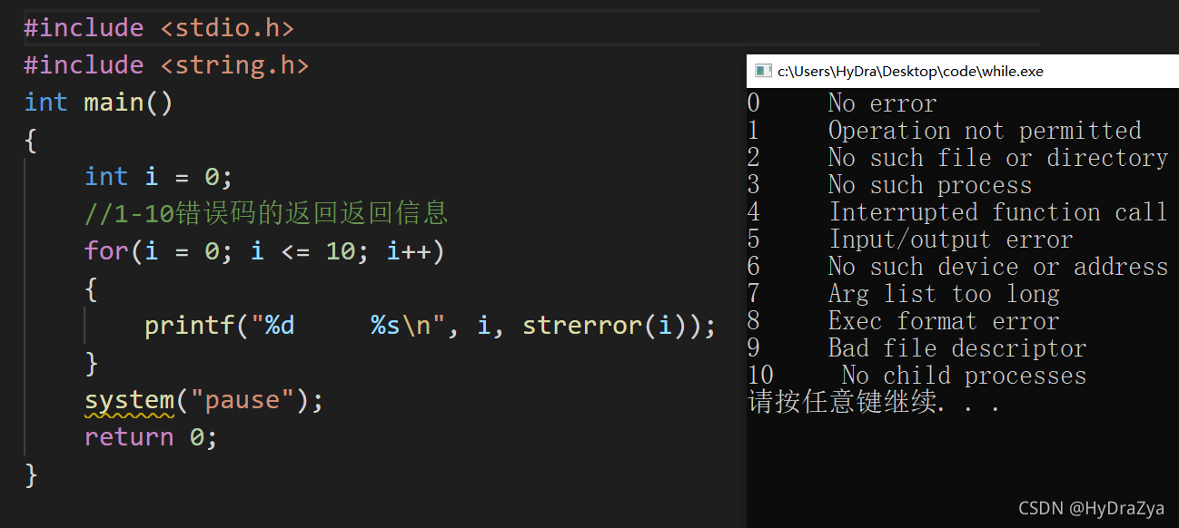Click the underlined system call

tap(129, 400)
